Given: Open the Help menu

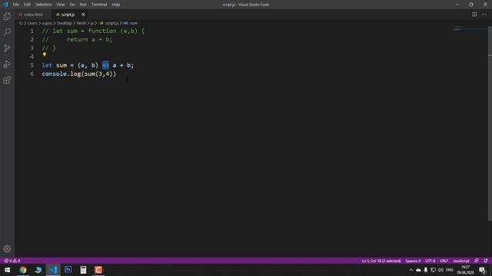Looking at the screenshot, I should click(116, 5).
